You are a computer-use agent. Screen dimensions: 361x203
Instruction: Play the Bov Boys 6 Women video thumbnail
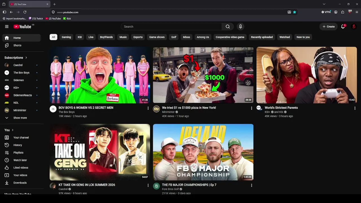[100, 75]
